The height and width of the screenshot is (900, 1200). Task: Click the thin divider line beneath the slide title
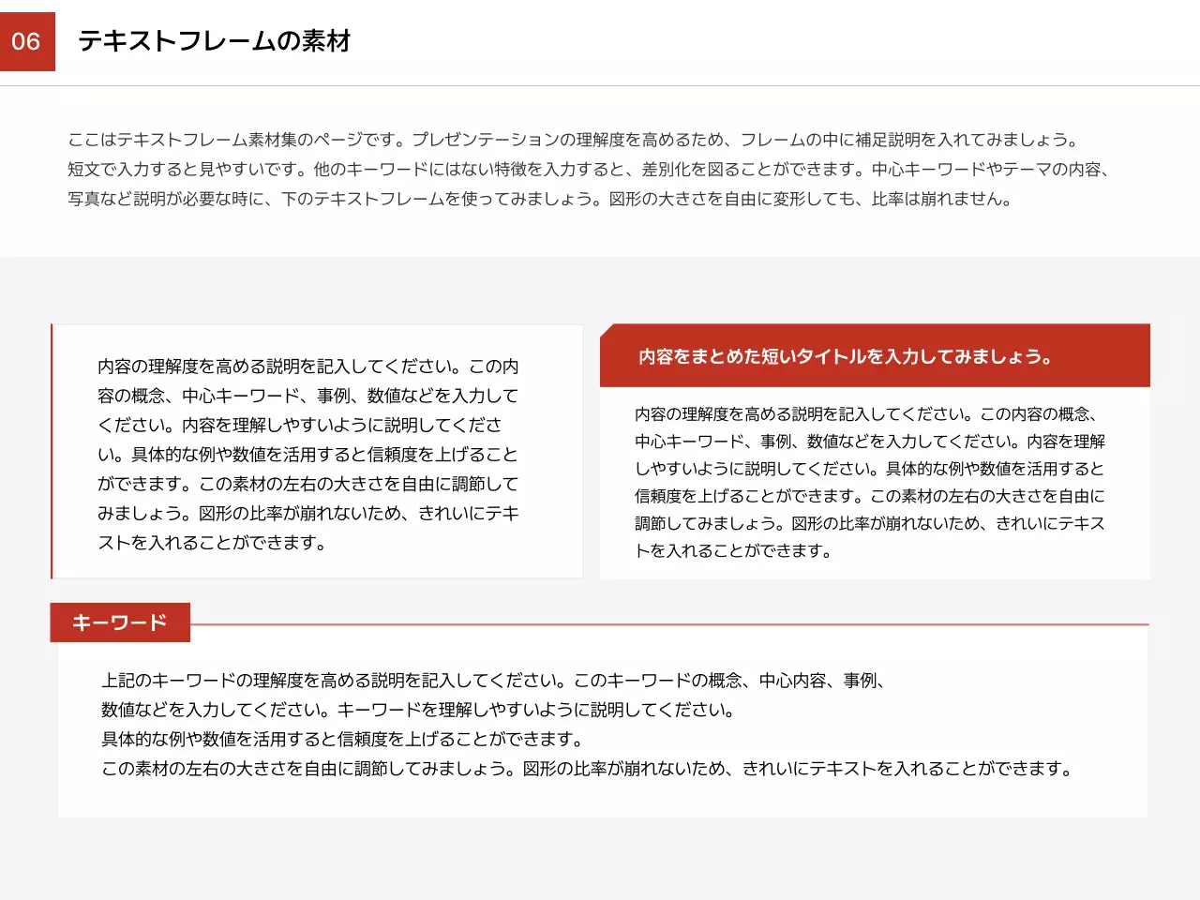click(x=600, y=85)
